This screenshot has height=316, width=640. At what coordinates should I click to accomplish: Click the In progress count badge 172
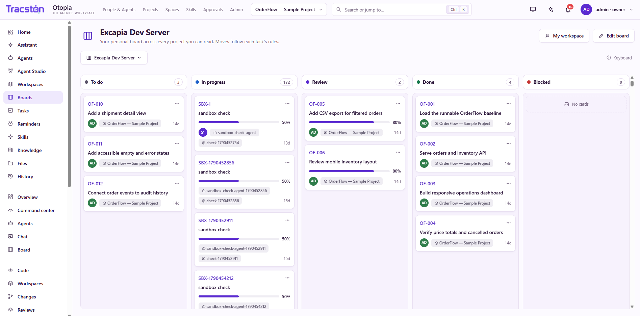[287, 82]
